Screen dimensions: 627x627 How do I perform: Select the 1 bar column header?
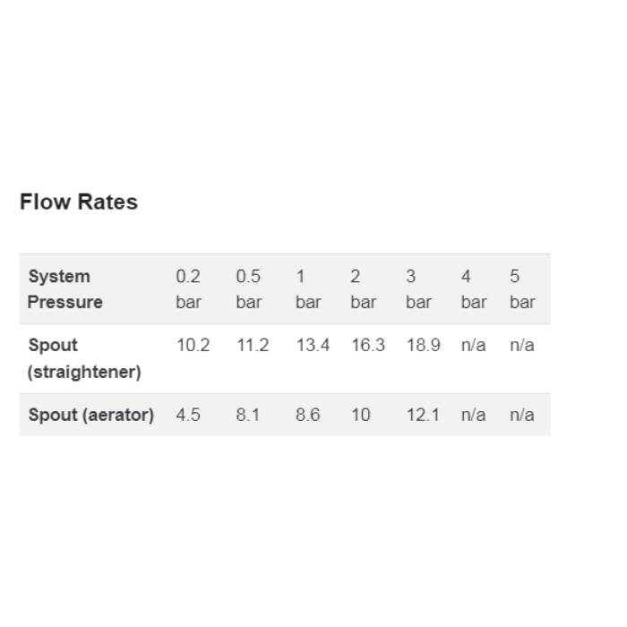pos(308,289)
